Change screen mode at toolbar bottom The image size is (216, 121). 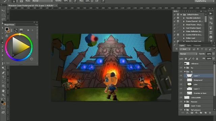pos(3,113)
